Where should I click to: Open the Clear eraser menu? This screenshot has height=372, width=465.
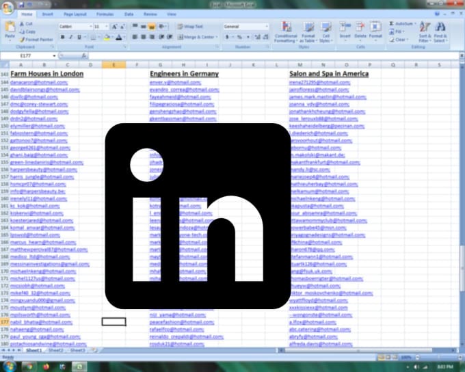click(399, 40)
